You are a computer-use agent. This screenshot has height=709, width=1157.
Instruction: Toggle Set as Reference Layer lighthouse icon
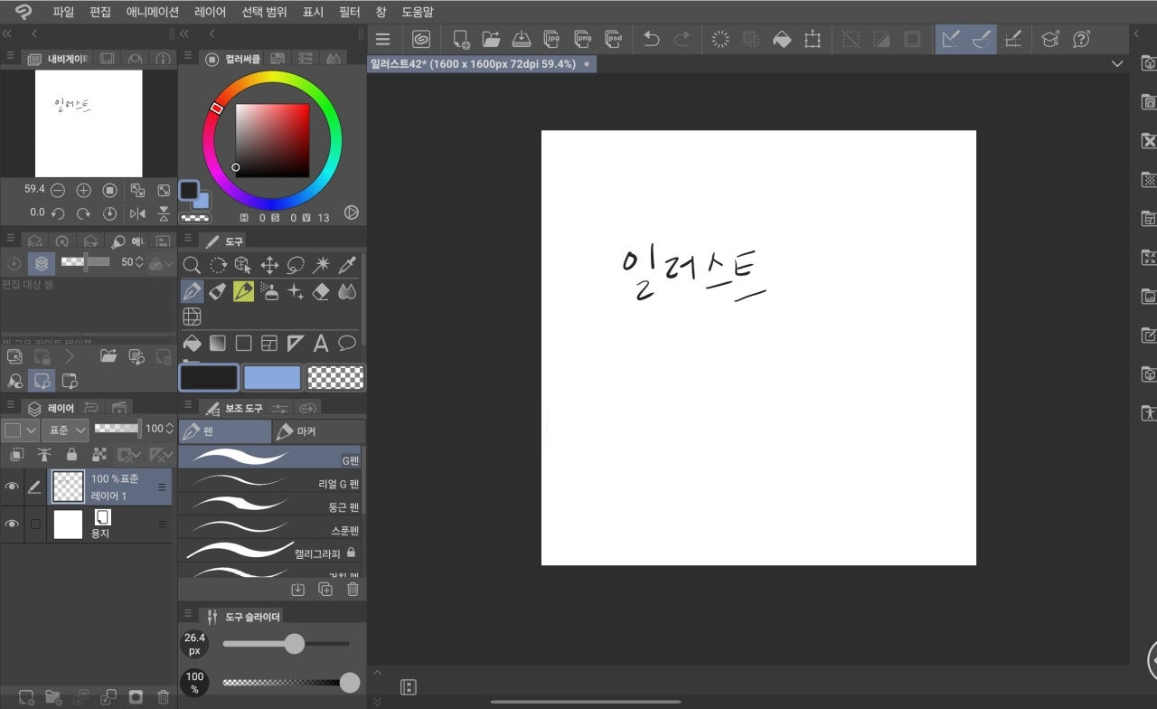pyautogui.click(x=43, y=454)
